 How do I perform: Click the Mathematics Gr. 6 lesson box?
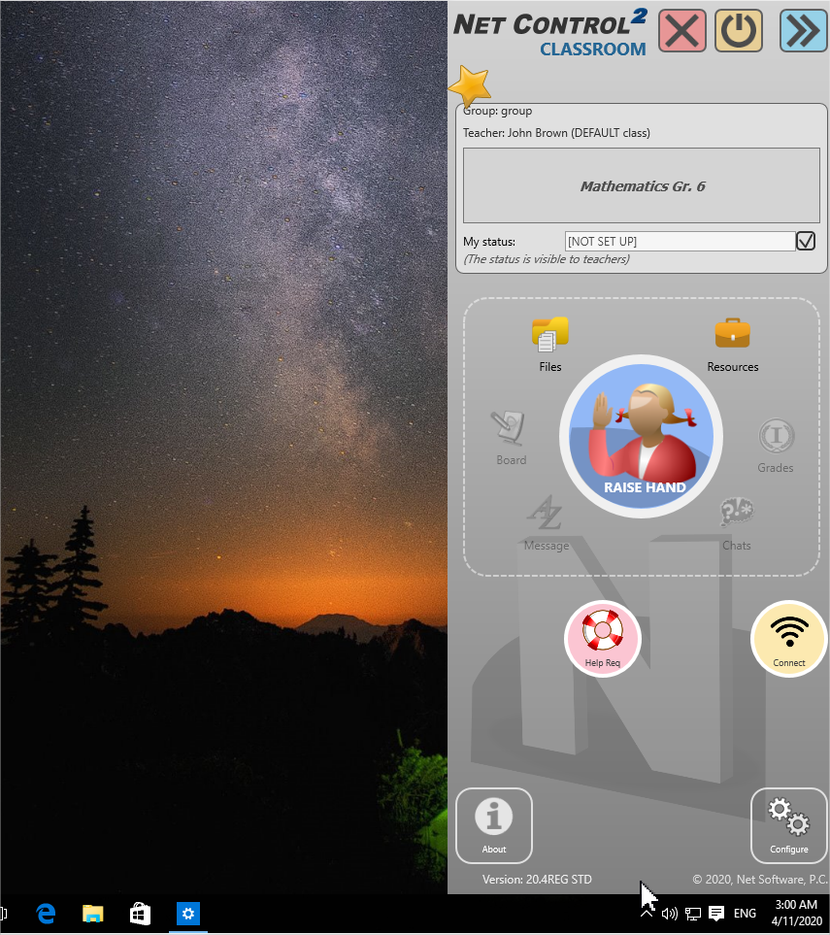tap(642, 185)
